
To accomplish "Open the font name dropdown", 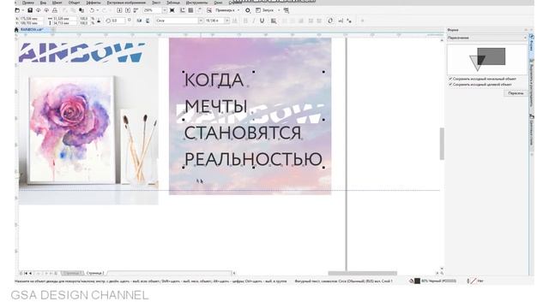I will pos(201,21).
